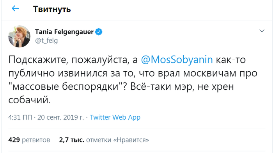Image resolution: width=273 pixels, height=153 pixels.
Task: Click the 4:31 ПП timestamp
Action: click(x=20, y=117)
